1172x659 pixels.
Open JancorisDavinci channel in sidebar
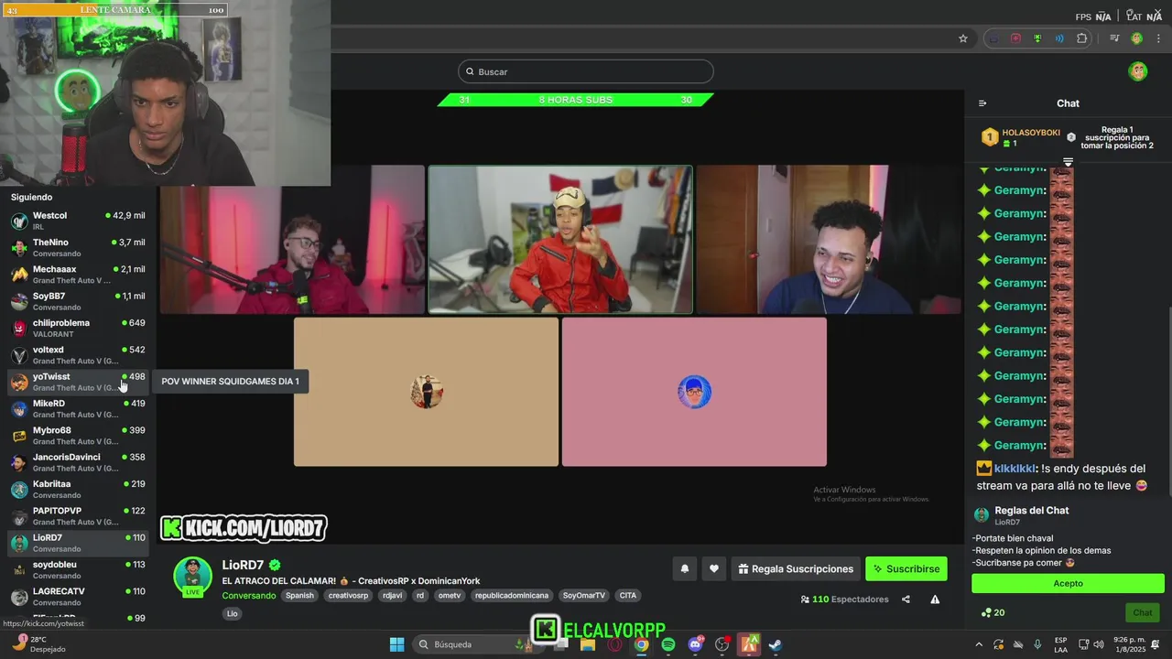(78, 462)
